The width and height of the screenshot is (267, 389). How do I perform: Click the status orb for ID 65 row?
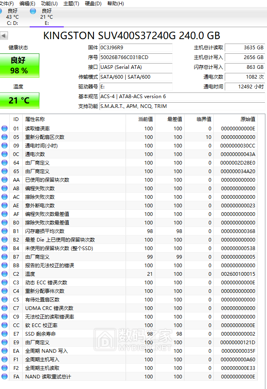coord(4,171)
